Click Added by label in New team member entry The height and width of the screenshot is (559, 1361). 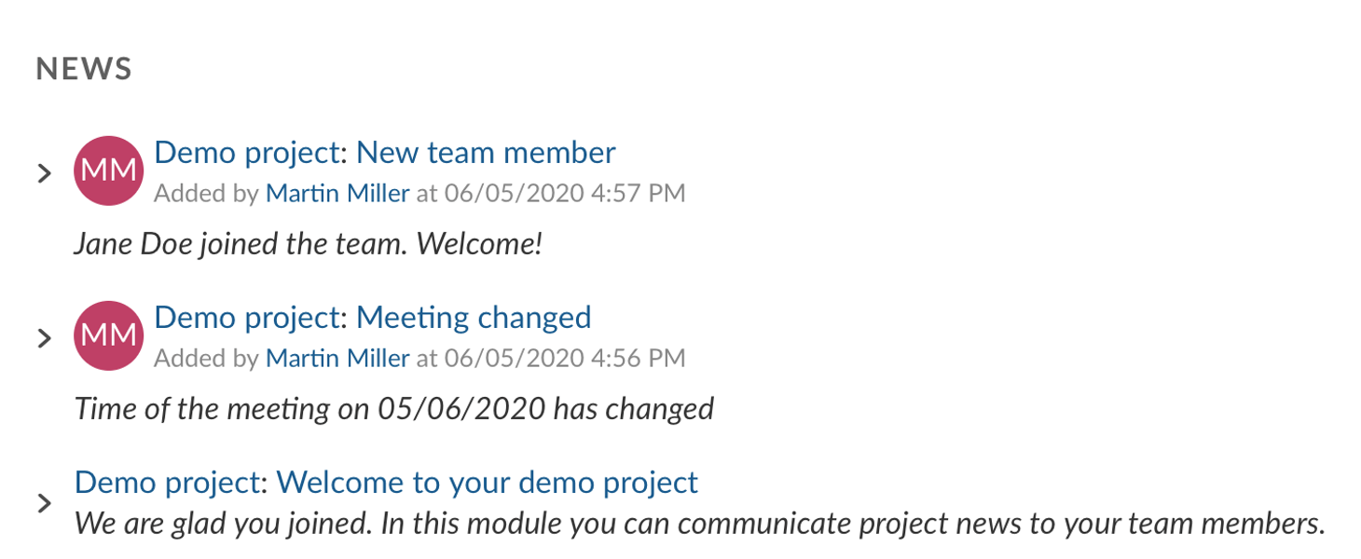click(206, 194)
